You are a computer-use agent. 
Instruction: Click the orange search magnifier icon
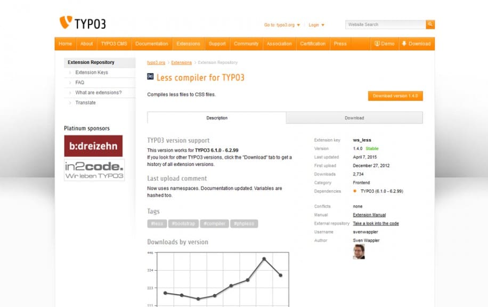[430, 25]
